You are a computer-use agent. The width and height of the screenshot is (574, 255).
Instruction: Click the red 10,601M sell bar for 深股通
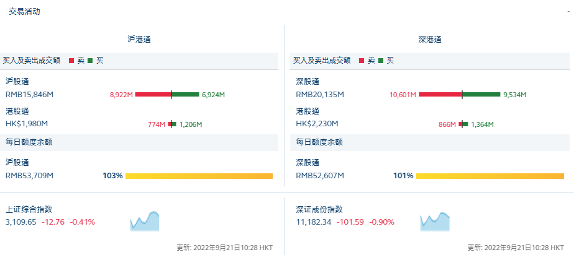[440, 95]
